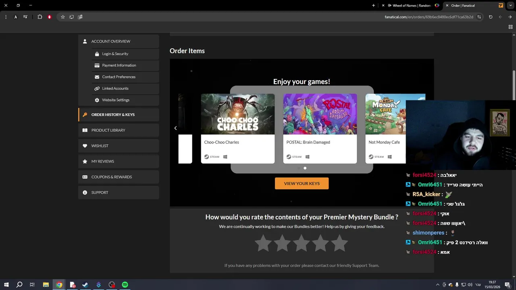516x290 pixels.
Task: Click the info icon for Support
Action: point(85,193)
